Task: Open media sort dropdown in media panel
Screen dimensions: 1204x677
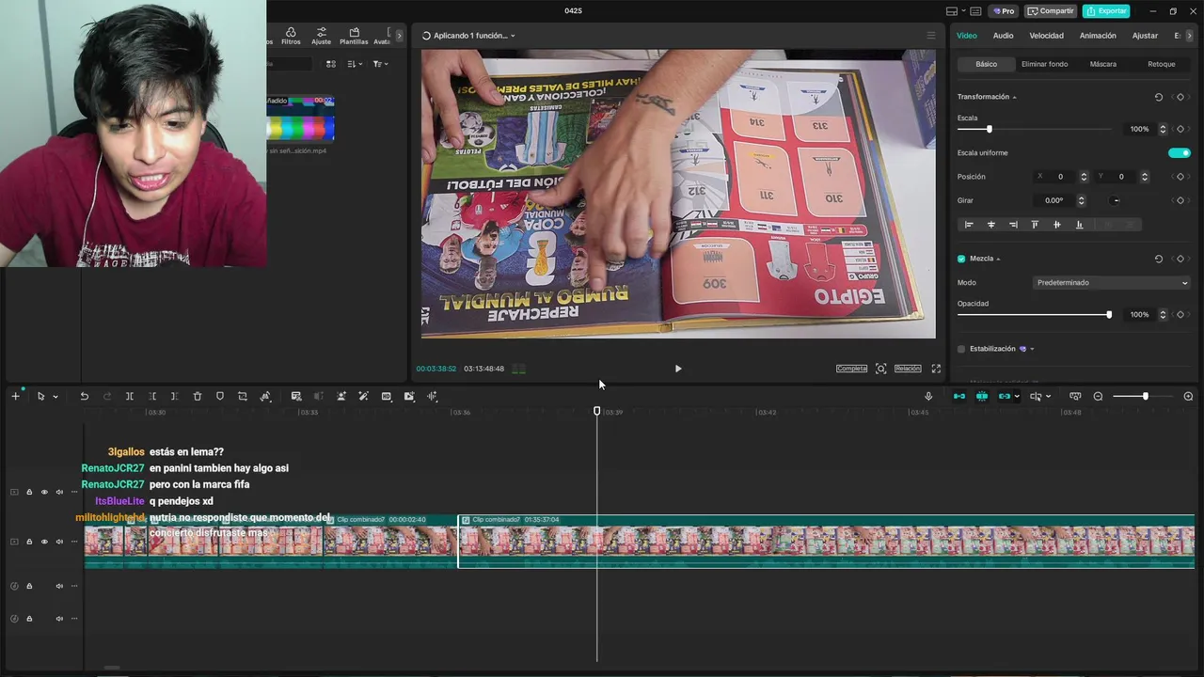Action: pyautogui.click(x=355, y=64)
